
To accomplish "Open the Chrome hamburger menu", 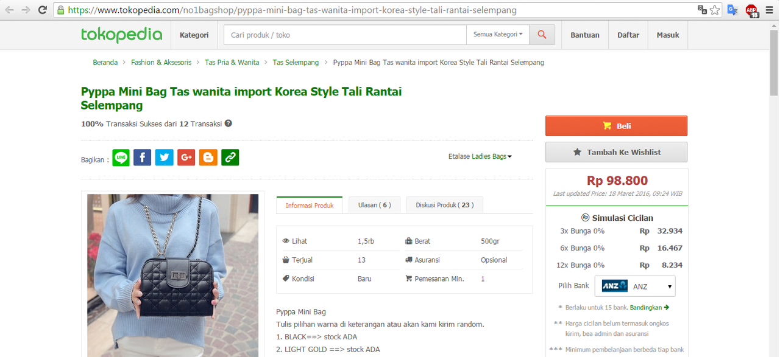I will (x=769, y=10).
